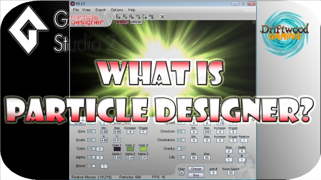The image size is (321, 180).
Task: Click the Life Min field
Action: tap(194, 157)
